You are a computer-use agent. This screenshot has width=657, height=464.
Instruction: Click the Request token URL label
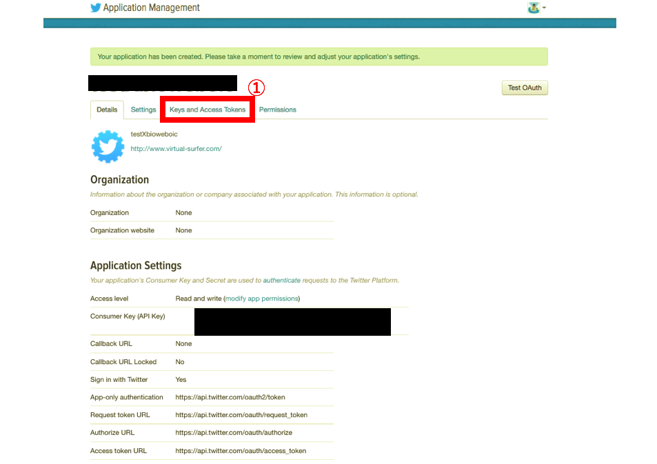pyautogui.click(x=120, y=415)
